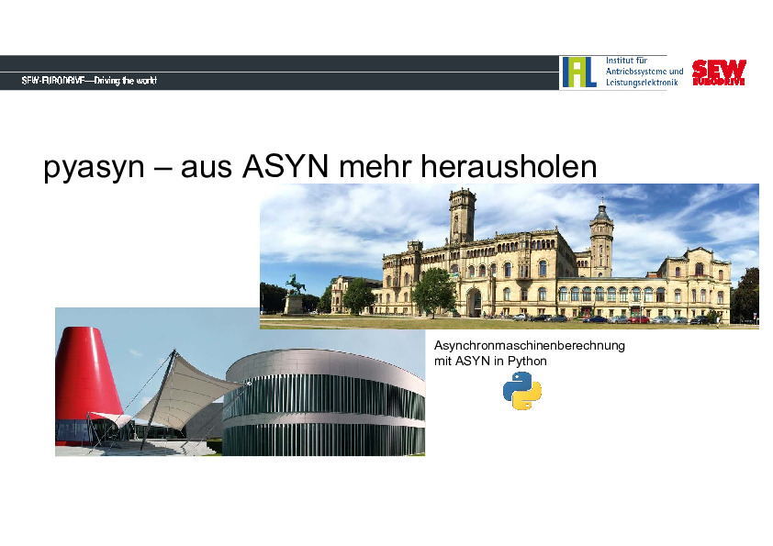Click the horse statue in the university photo
This screenshot has width=773, height=546.
[x=295, y=284]
